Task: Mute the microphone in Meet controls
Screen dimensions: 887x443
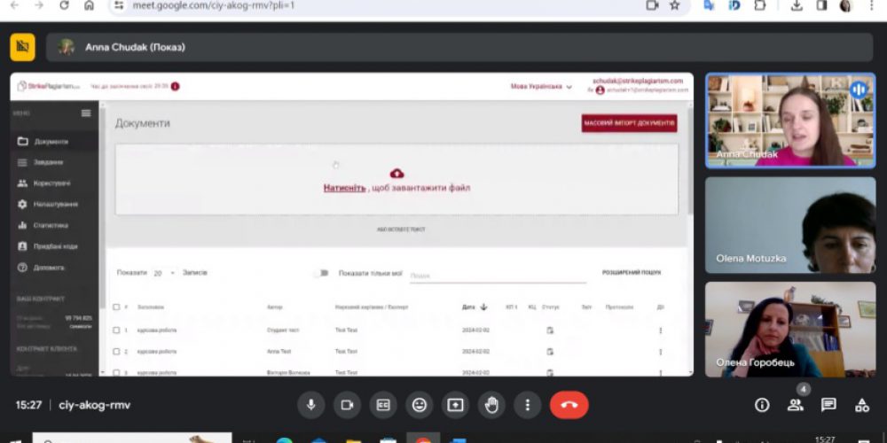Action: pos(310,405)
